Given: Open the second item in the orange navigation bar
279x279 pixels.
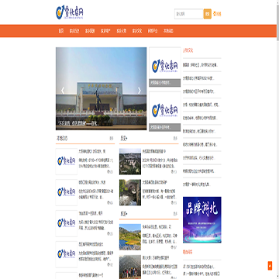Looking at the screenshot, I should pos(74,31).
